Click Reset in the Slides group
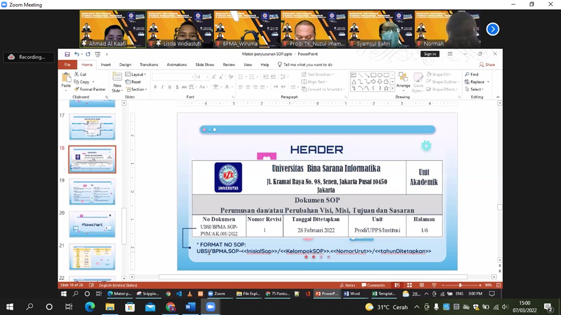 click(x=133, y=82)
